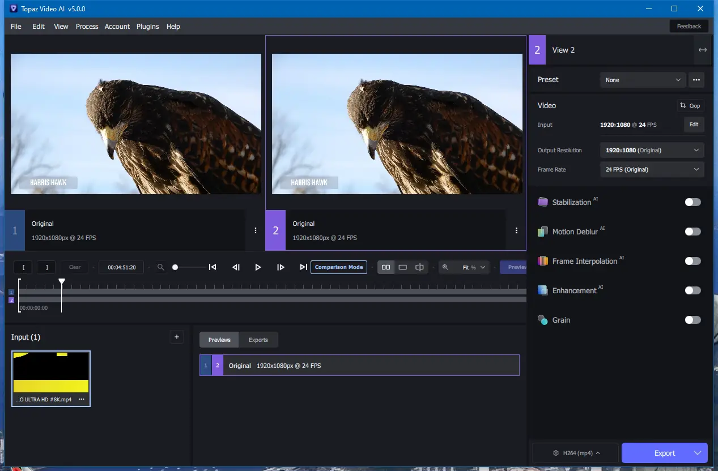Expand the Frame Rate dropdown
The width and height of the screenshot is (718, 471).
(652, 170)
